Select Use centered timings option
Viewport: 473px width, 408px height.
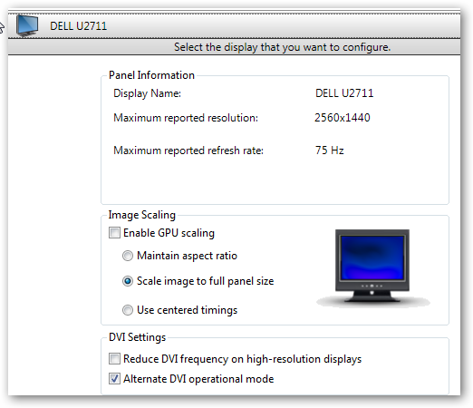(128, 310)
